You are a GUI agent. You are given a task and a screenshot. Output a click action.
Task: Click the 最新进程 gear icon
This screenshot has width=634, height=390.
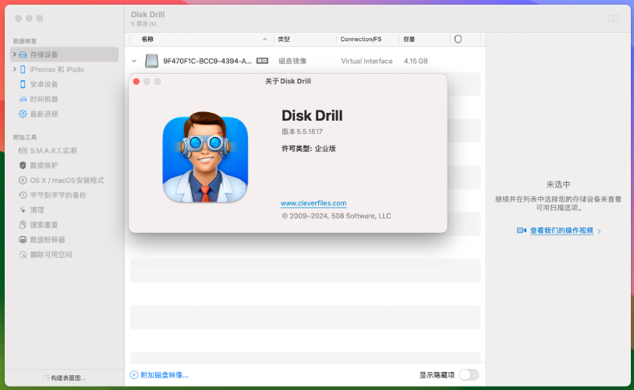point(23,114)
